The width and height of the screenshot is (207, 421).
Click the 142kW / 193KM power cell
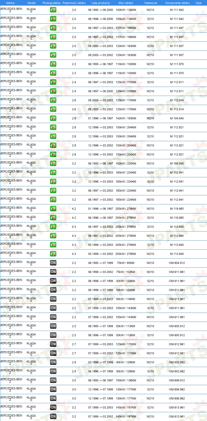pyautogui.click(x=126, y=118)
